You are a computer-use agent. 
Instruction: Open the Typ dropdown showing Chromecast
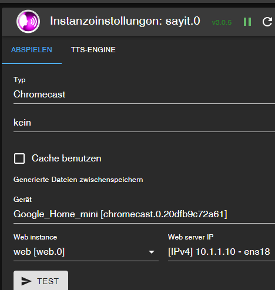tap(144, 95)
